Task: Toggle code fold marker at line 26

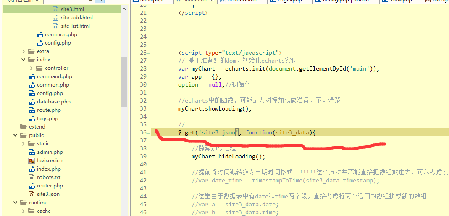Action: pos(148,53)
